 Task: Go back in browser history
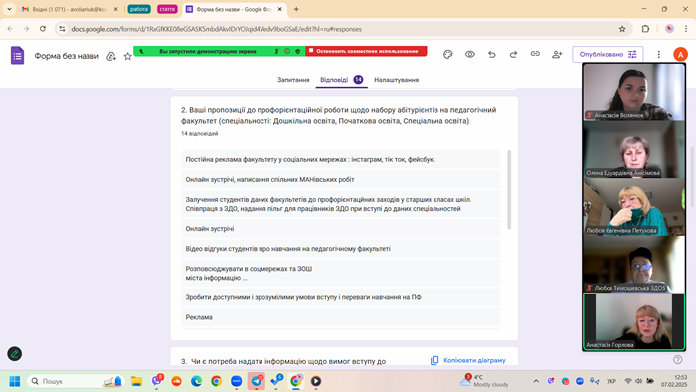click(x=10, y=29)
